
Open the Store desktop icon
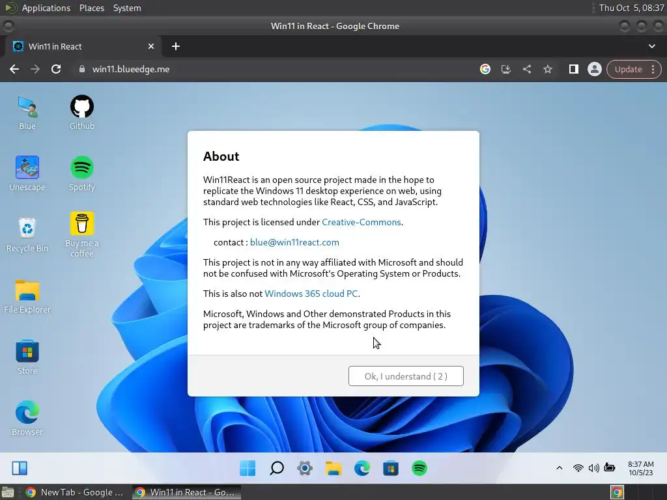point(27,357)
